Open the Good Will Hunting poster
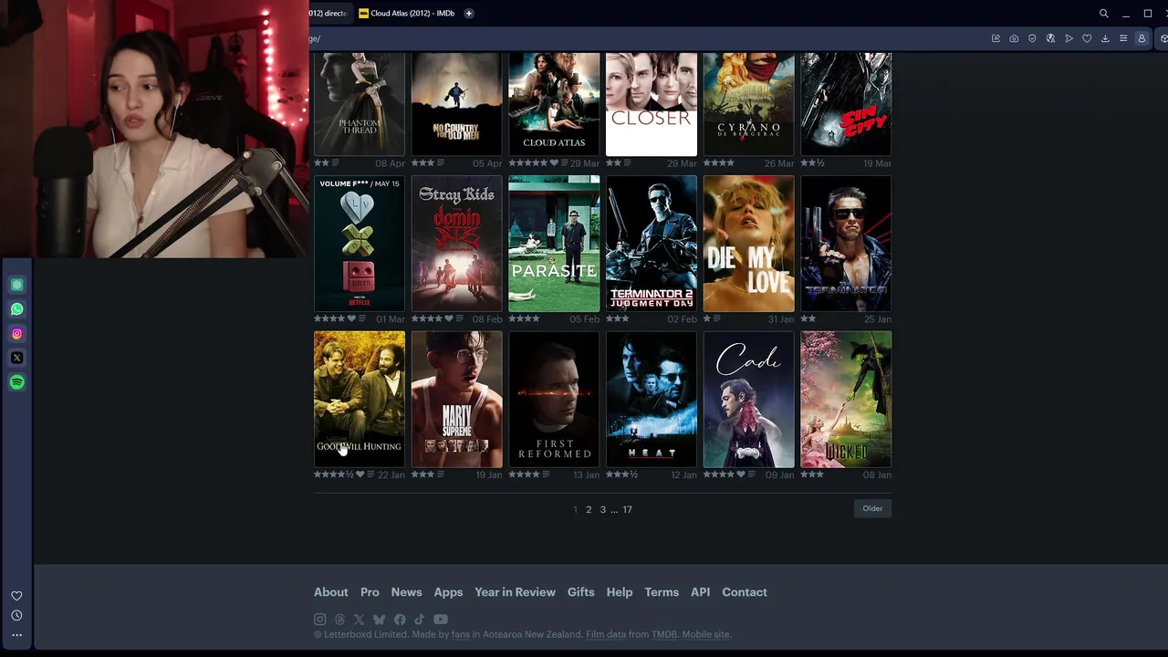1168x657 pixels. point(360,400)
